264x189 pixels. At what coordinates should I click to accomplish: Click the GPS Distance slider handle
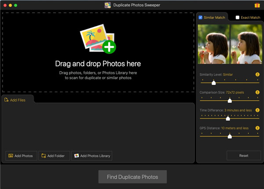point(229,136)
